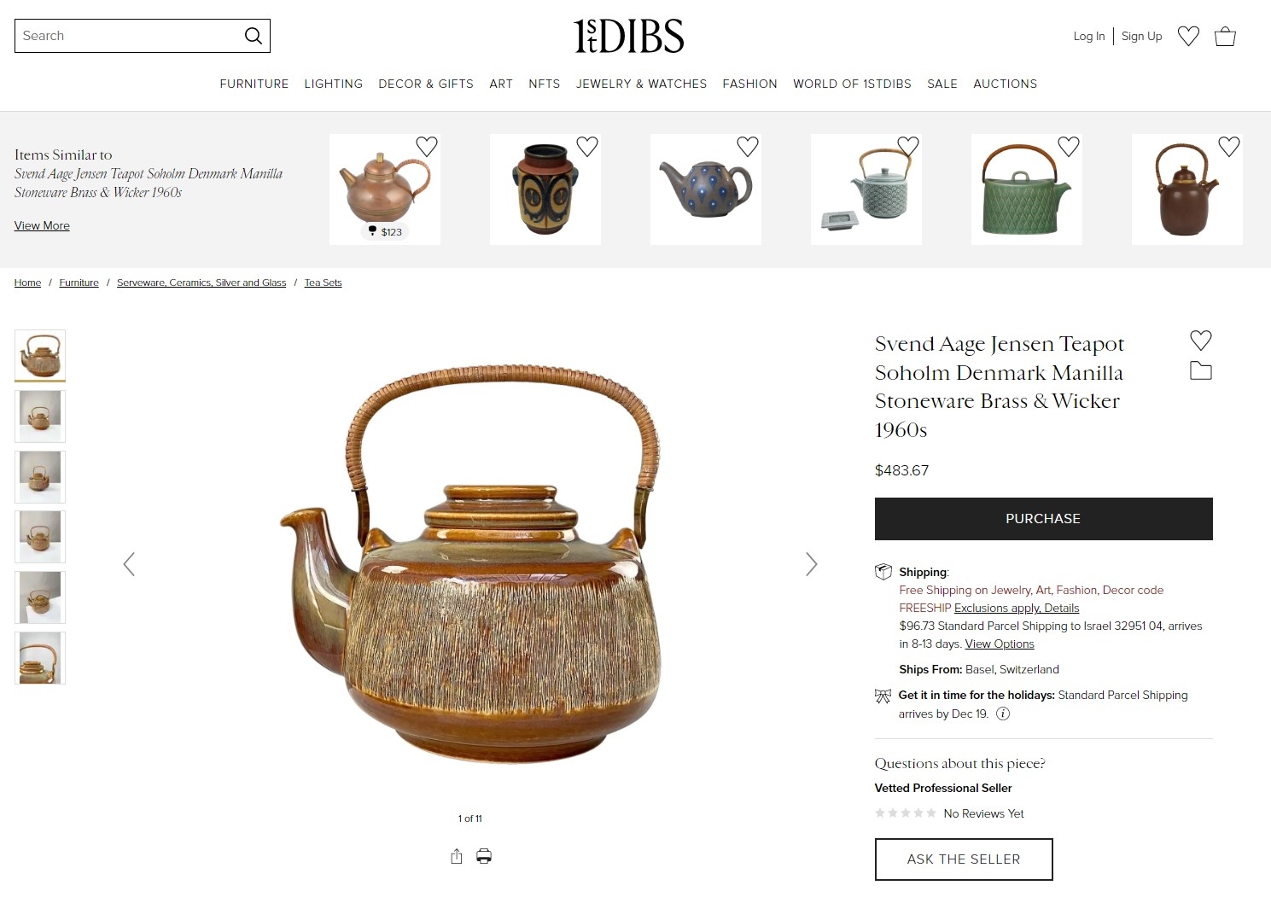Click into the Search field
The image size is (1271, 903).
128,36
